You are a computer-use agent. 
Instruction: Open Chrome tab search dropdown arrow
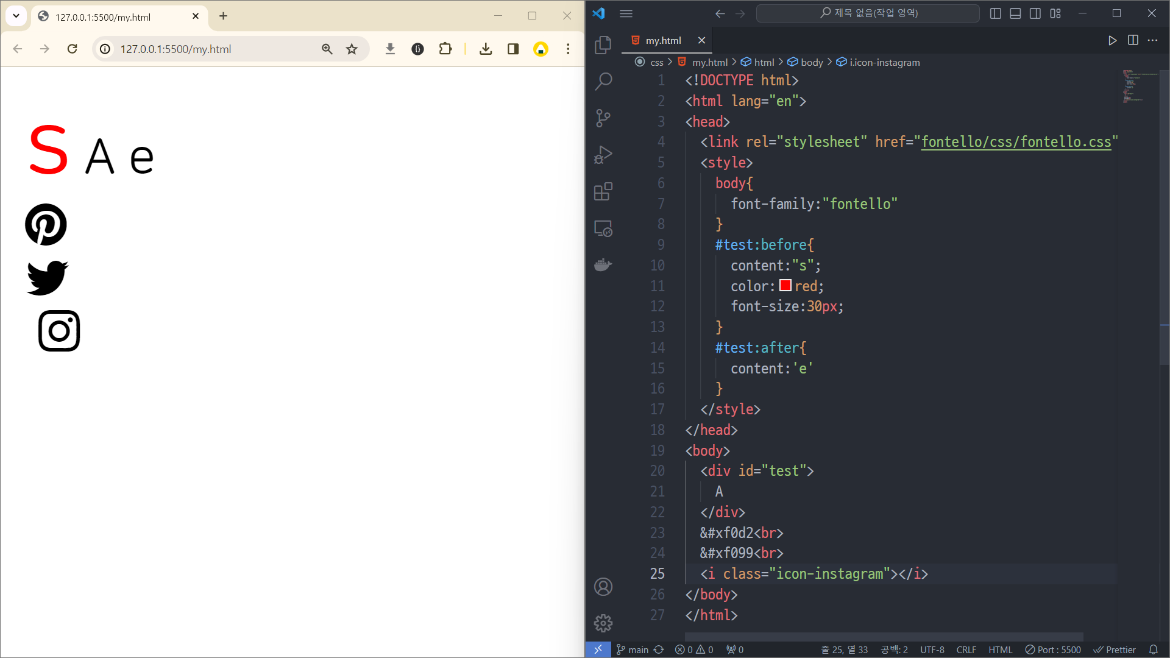click(x=16, y=16)
